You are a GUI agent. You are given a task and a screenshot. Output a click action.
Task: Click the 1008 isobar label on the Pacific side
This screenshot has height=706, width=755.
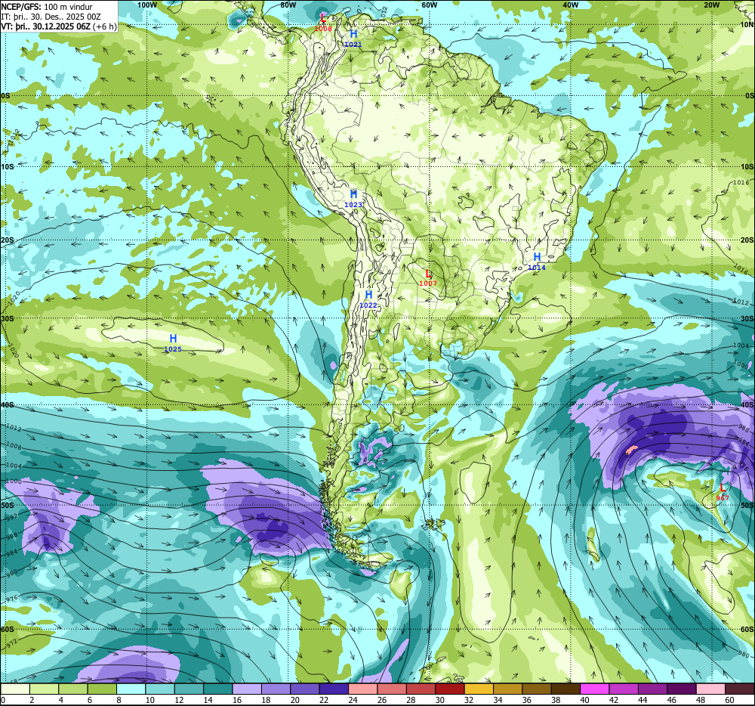pyautogui.click(x=14, y=447)
